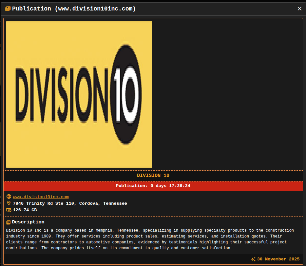Click the newspaper icon in the title bar
Image resolution: width=306 pixels, height=266 pixels.
(8, 9)
